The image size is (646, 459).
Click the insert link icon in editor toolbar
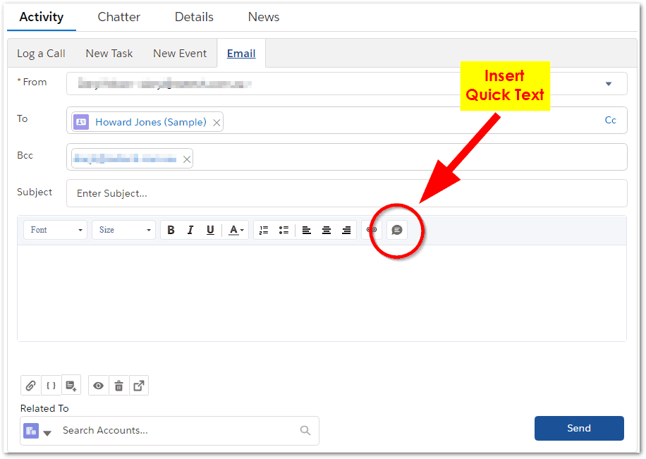click(372, 230)
